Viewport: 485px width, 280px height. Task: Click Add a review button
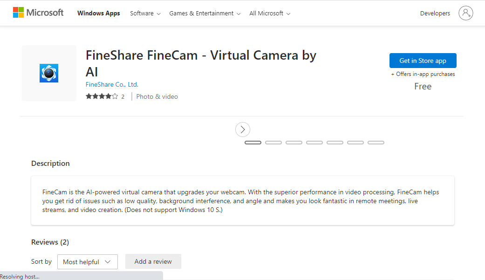[153, 261]
